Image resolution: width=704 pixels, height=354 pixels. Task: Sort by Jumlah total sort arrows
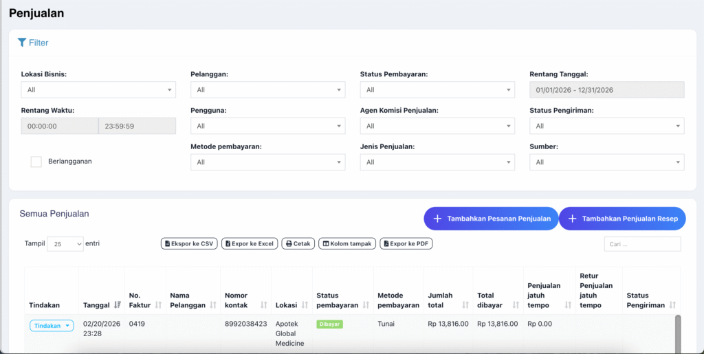coord(466,305)
